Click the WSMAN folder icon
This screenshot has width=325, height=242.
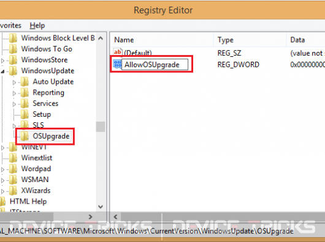click(x=13, y=180)
